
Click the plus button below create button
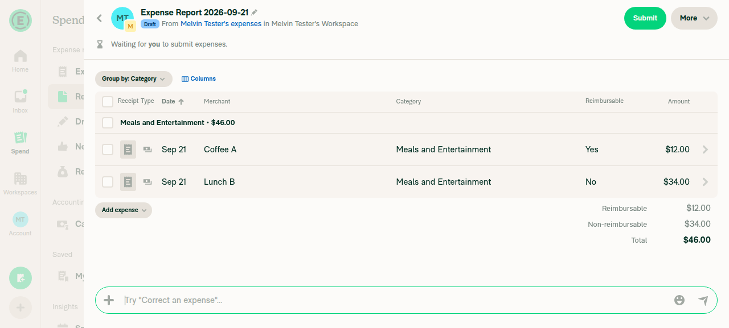tap(21, 308)
